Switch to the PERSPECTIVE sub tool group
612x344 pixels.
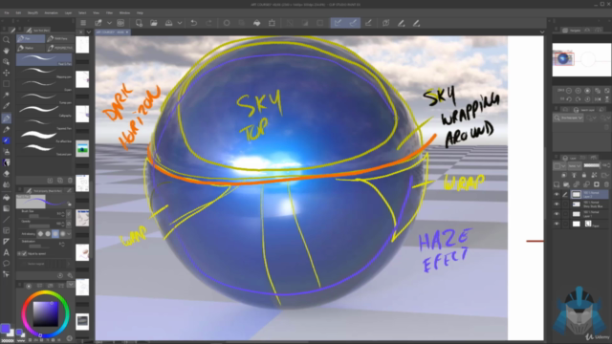59,48
